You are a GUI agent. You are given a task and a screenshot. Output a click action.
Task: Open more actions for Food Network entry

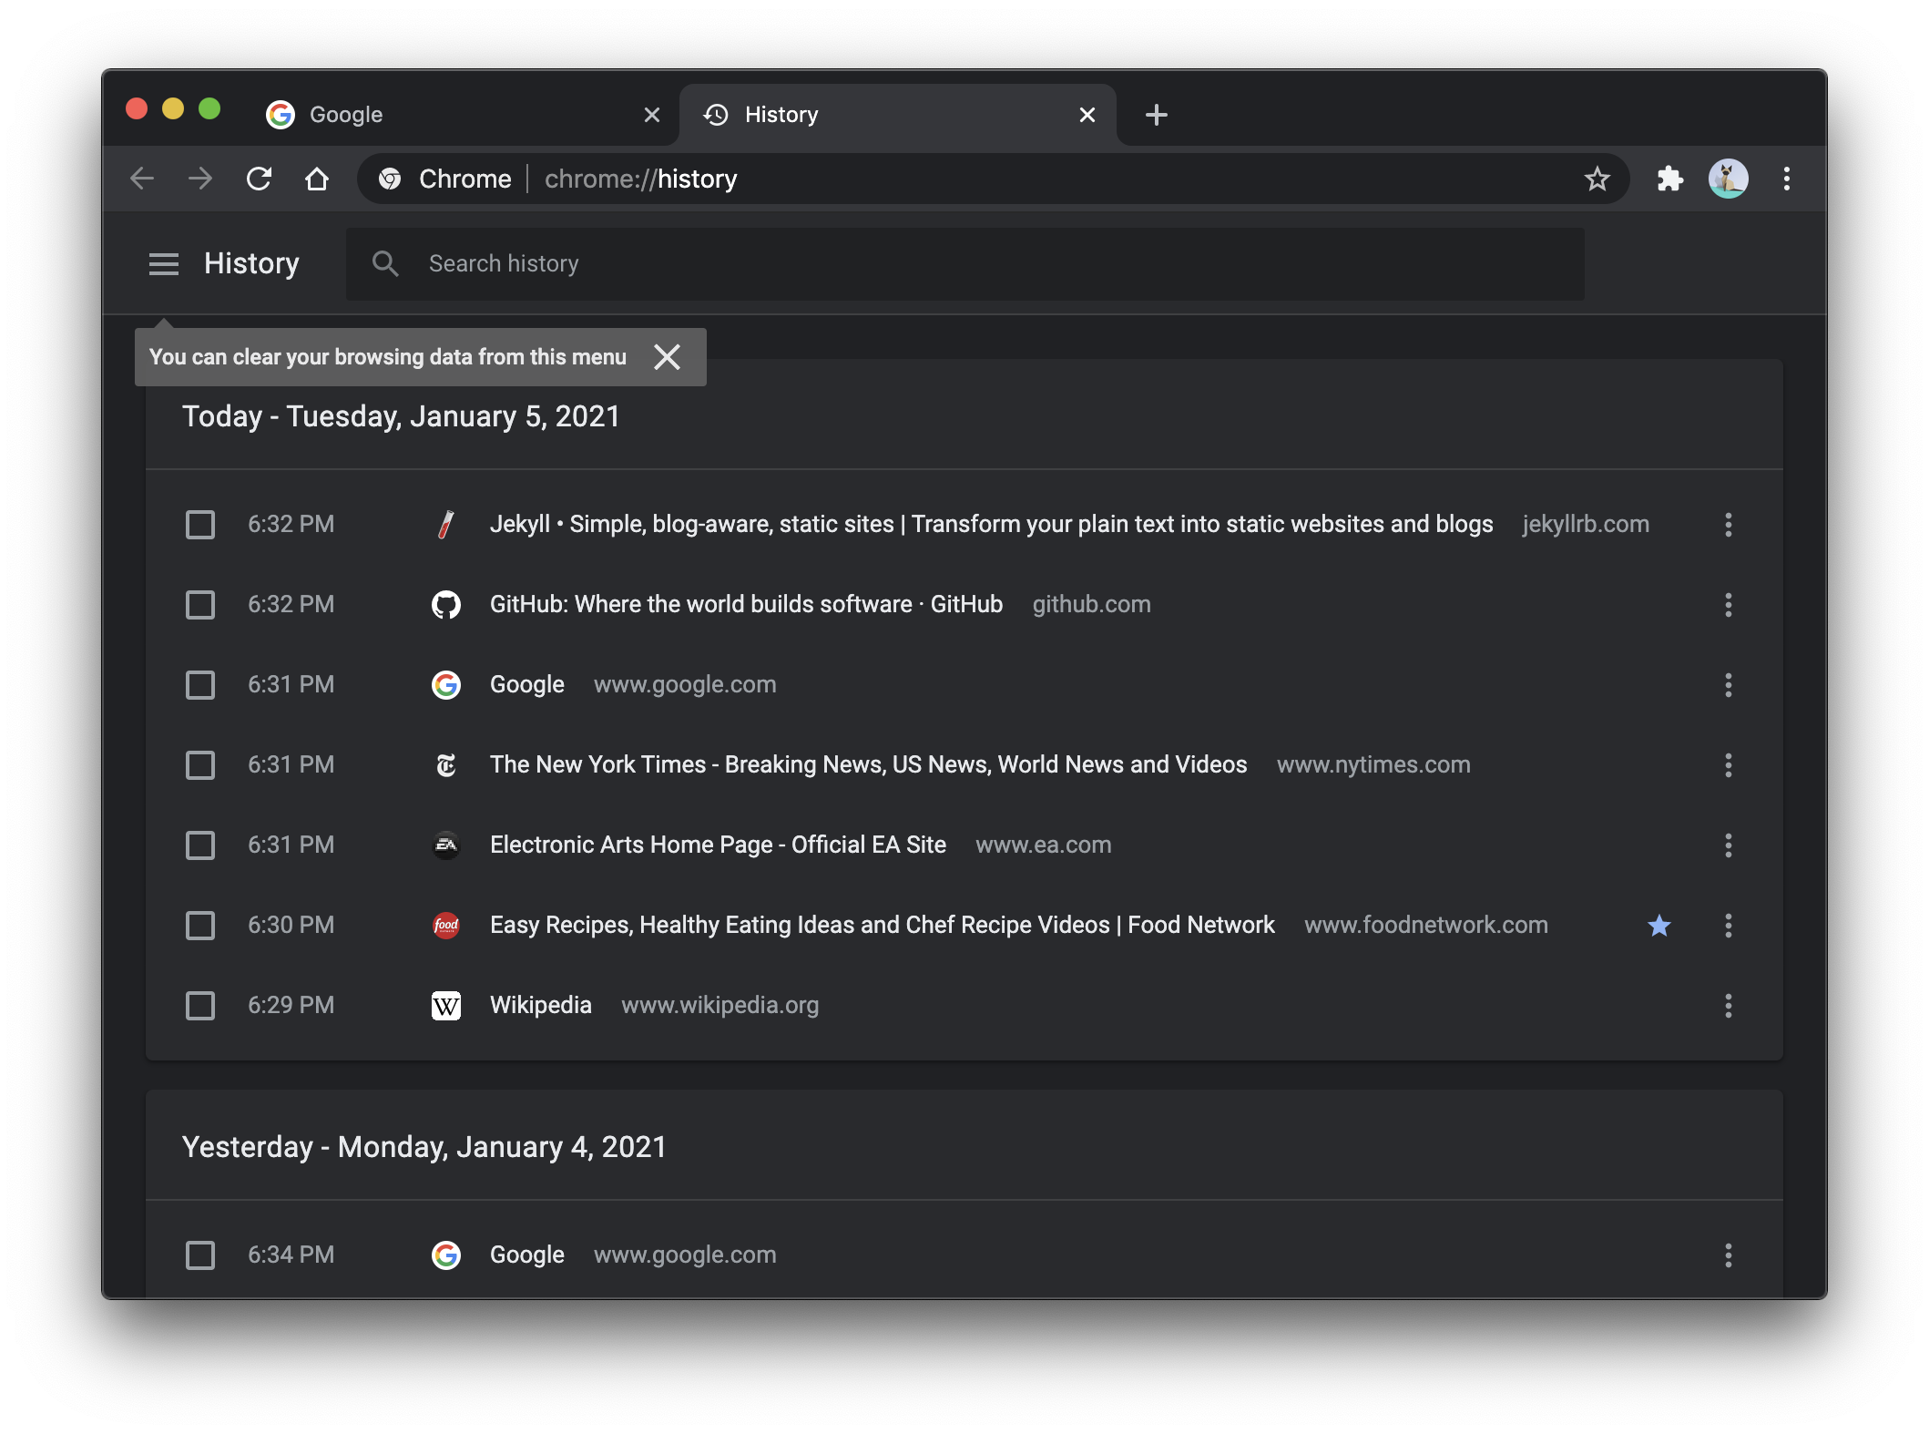click(x=1728, y=925)
